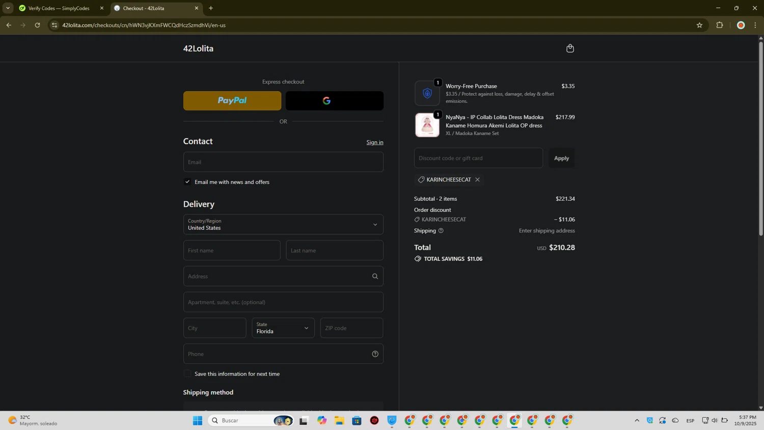Reload the checkout page
Viewport: 764px width, 430px height.
coord(37,25)
